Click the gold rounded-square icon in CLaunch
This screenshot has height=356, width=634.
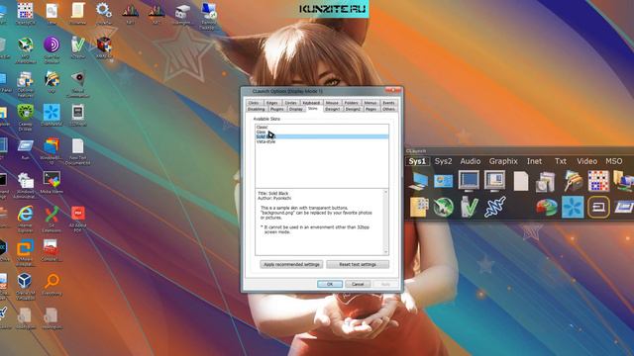coord(598,207)
